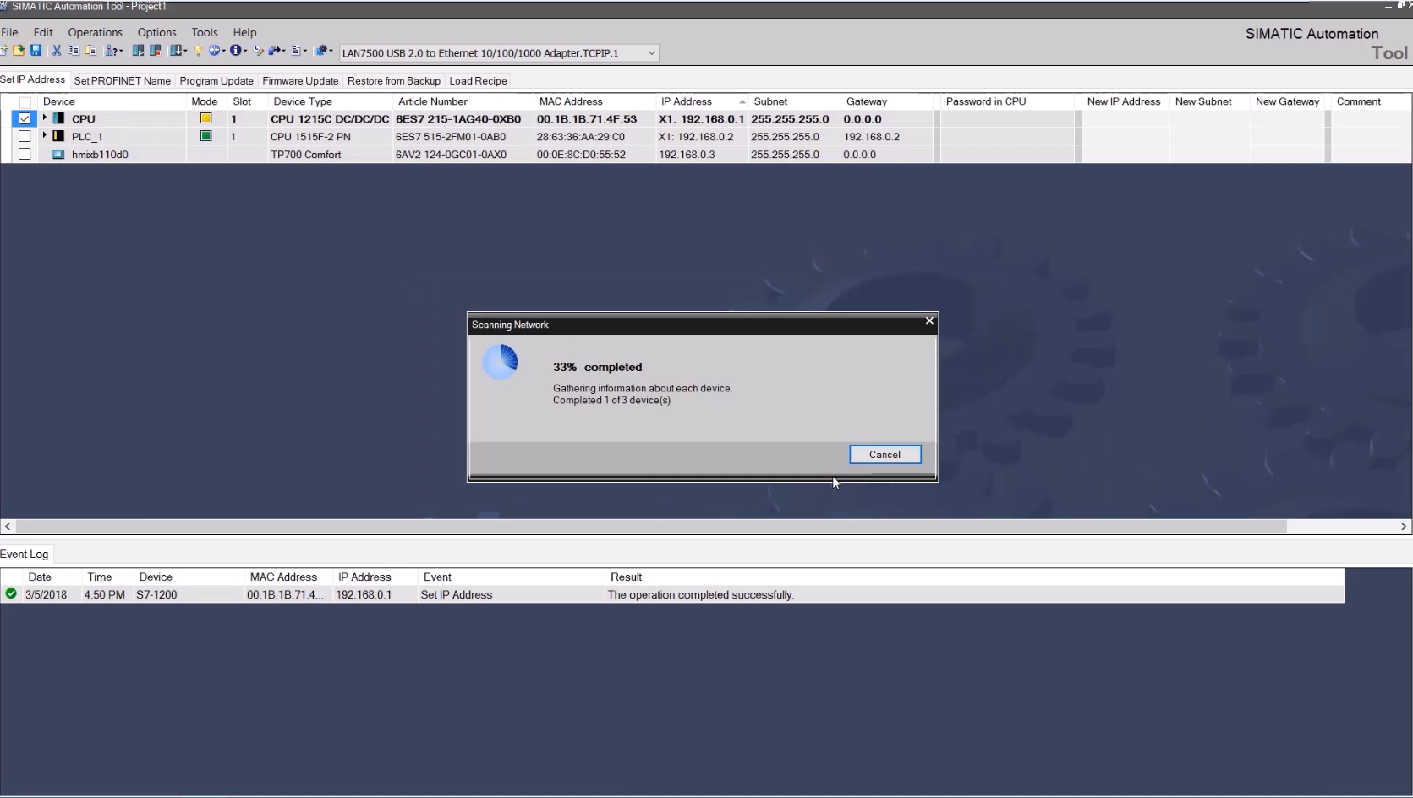This screenshot has width=1413, height=798.
Task: Click the yellow mode indicator for CPU
Action: (205, 118)
